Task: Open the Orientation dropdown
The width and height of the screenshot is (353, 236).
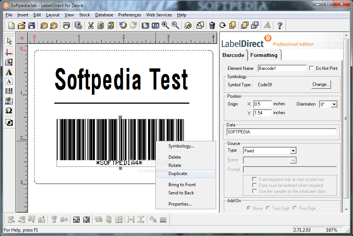Action: click(x=334, y=104)
